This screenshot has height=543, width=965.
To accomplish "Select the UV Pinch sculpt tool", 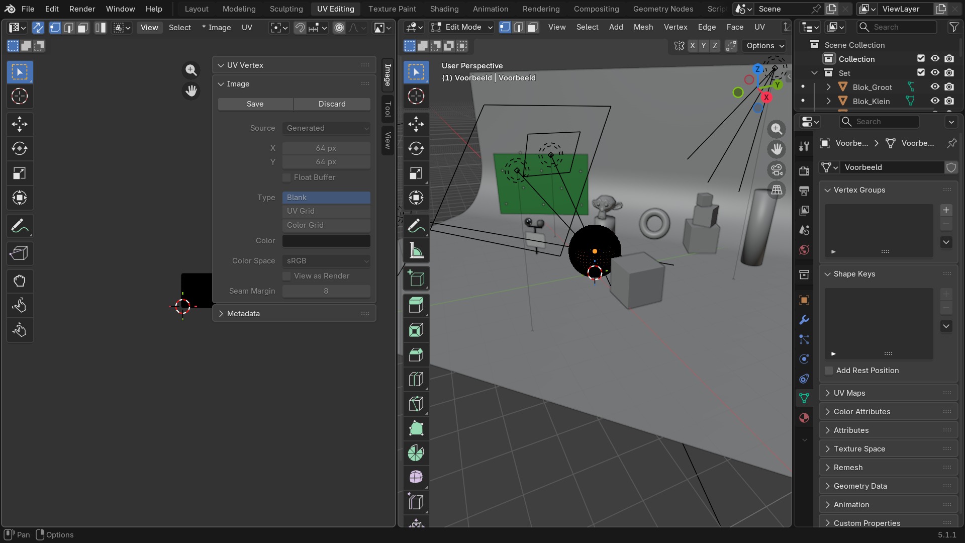I will click(x=20, y=330).
